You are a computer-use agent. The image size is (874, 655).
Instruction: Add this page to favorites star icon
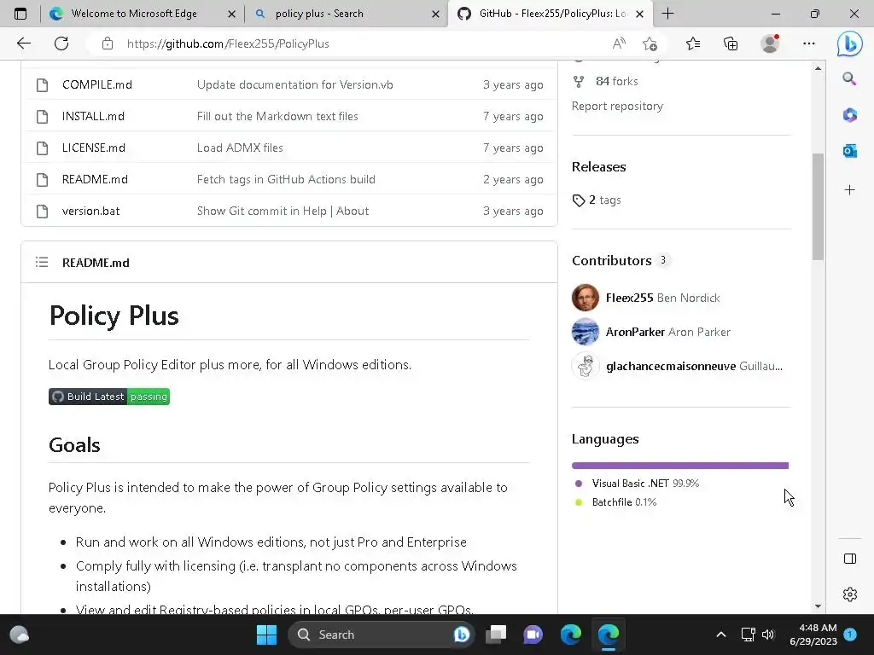coord(650,43)
